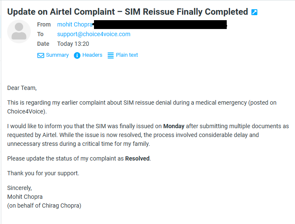This screenshot has width=295, height=224.
Task: Click the bold word Resolved
Action: click(x=137, y=158)
